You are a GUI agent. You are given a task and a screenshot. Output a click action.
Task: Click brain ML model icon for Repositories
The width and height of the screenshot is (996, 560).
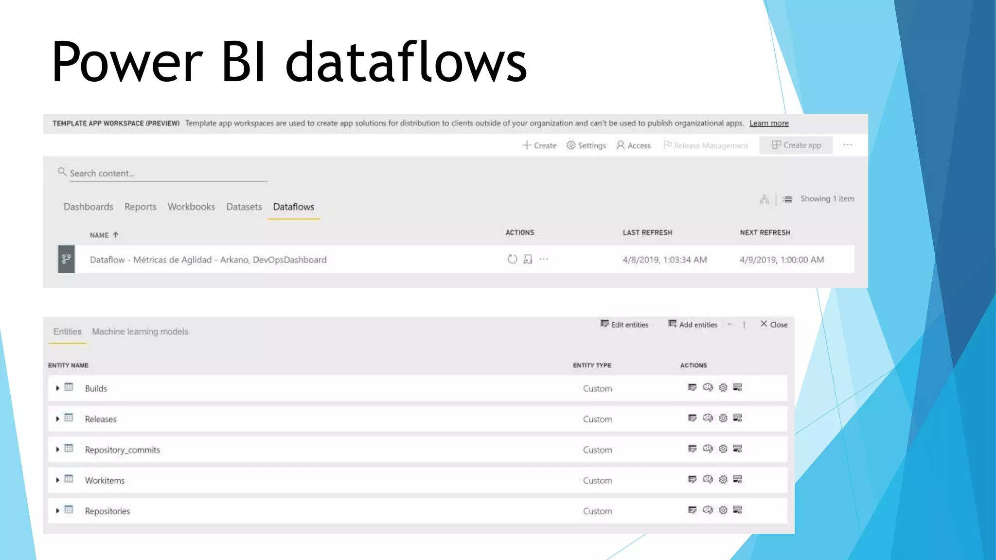coord(708,510)
